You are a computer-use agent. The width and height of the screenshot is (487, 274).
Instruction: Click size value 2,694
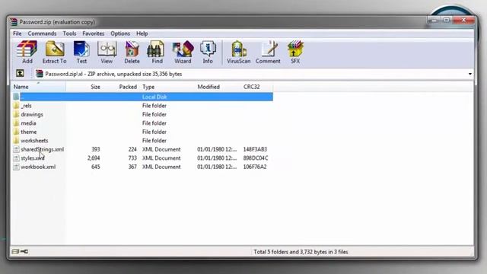pos(94,158)
